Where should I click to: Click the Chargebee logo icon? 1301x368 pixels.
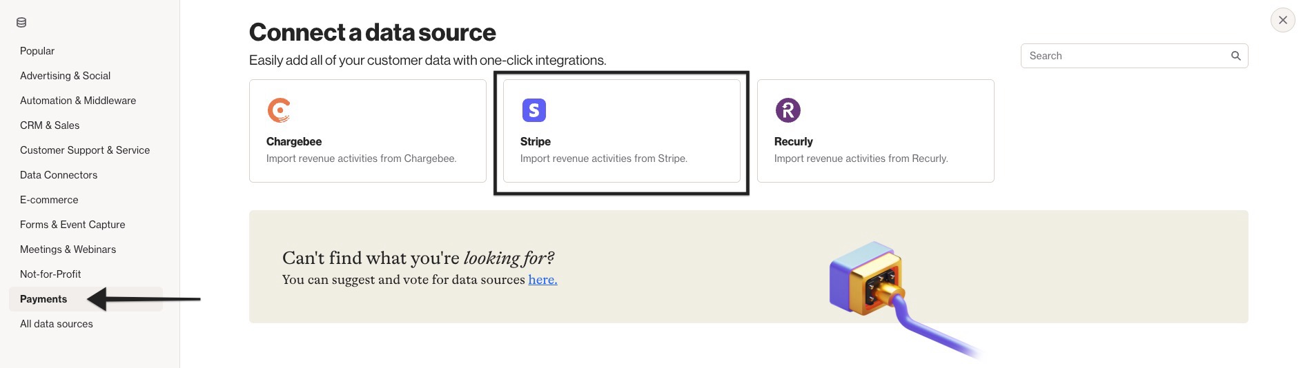tap(279, 110)
